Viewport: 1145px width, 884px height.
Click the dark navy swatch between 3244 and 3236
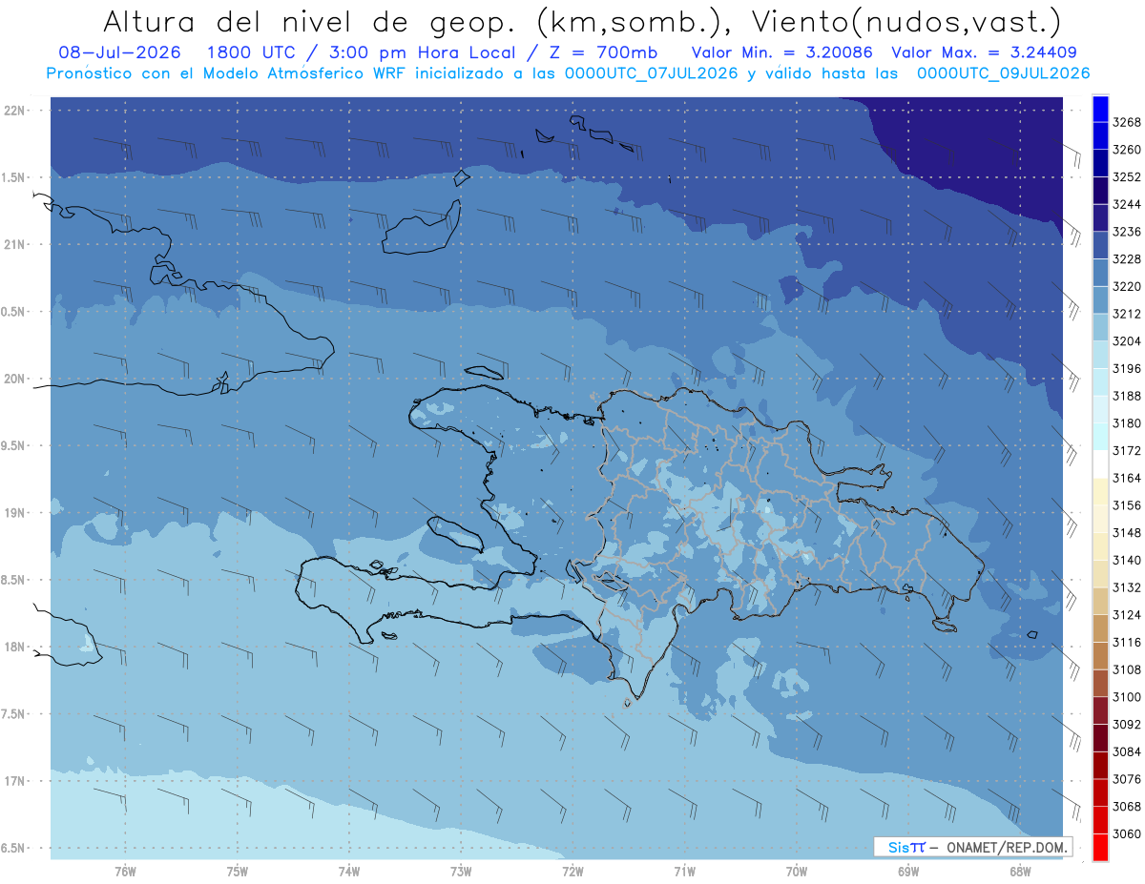point(1100,218)
